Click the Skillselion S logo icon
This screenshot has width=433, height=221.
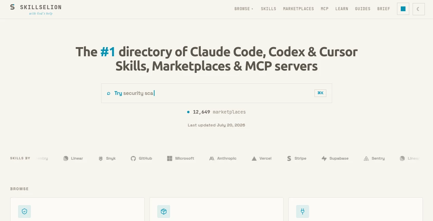[x=13, y=7]
